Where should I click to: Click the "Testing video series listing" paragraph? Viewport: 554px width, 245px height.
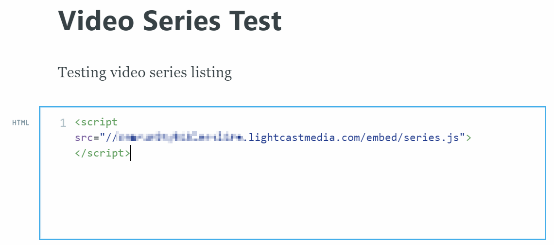144,72
